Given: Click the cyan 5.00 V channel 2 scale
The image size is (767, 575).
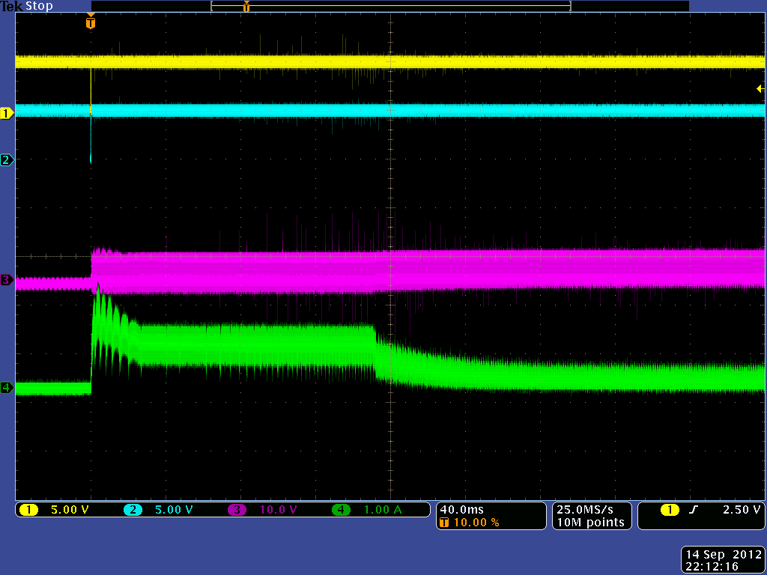Looking at the screenshot, I should 174,510.
